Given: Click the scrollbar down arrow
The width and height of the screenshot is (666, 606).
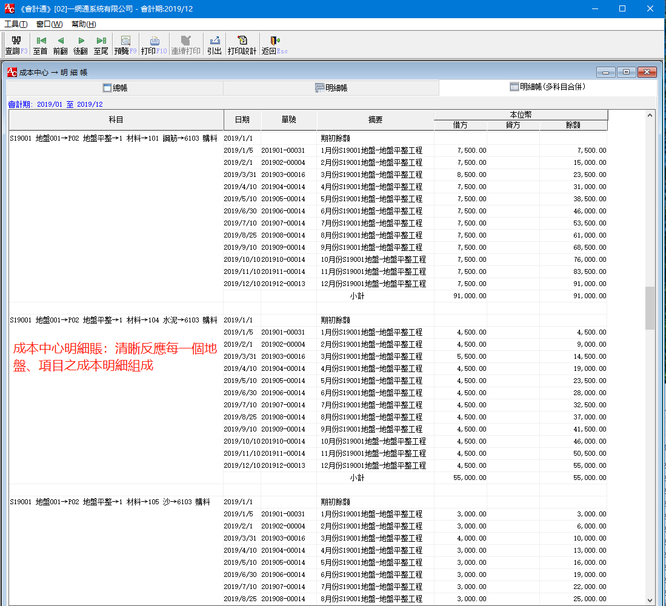Looking at the screenshot, I should (650, 599).
